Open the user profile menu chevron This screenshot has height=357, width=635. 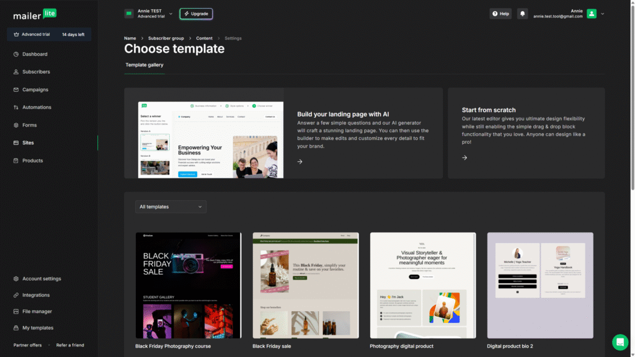[x=603, y=14]
